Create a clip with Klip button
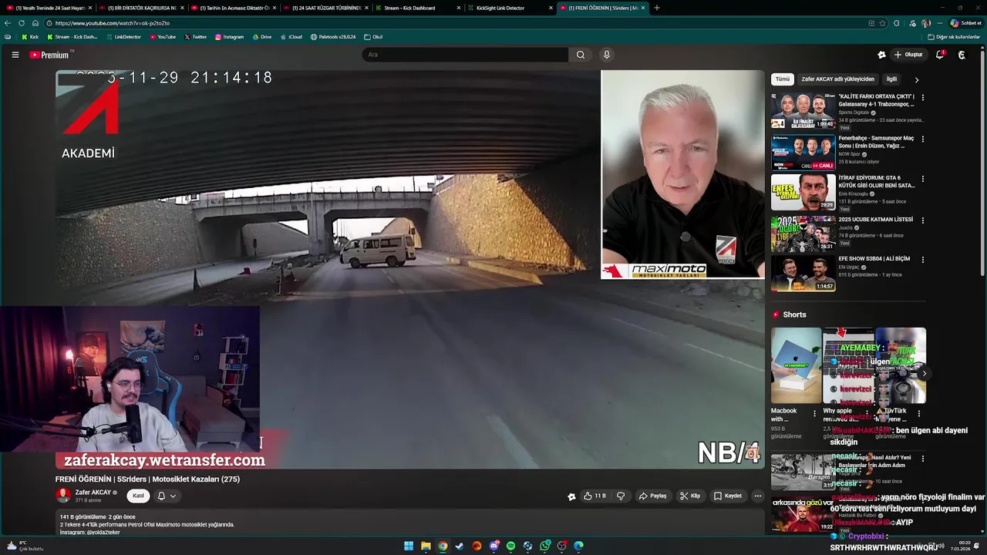Viewport: 987px width, 555px height. tap(689, 496)
